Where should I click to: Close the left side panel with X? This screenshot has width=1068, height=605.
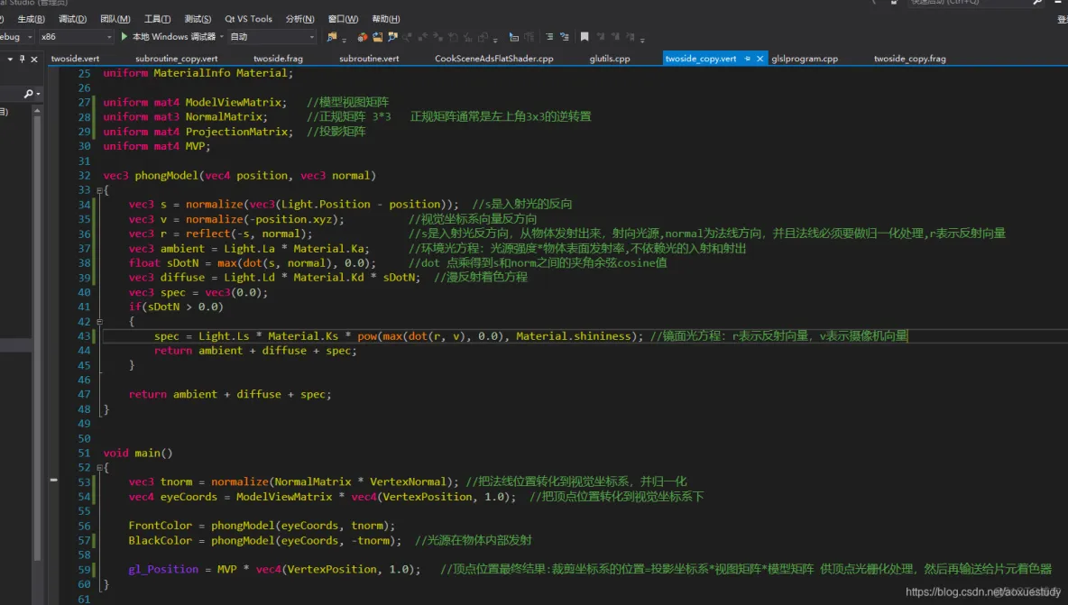point(34,60)
